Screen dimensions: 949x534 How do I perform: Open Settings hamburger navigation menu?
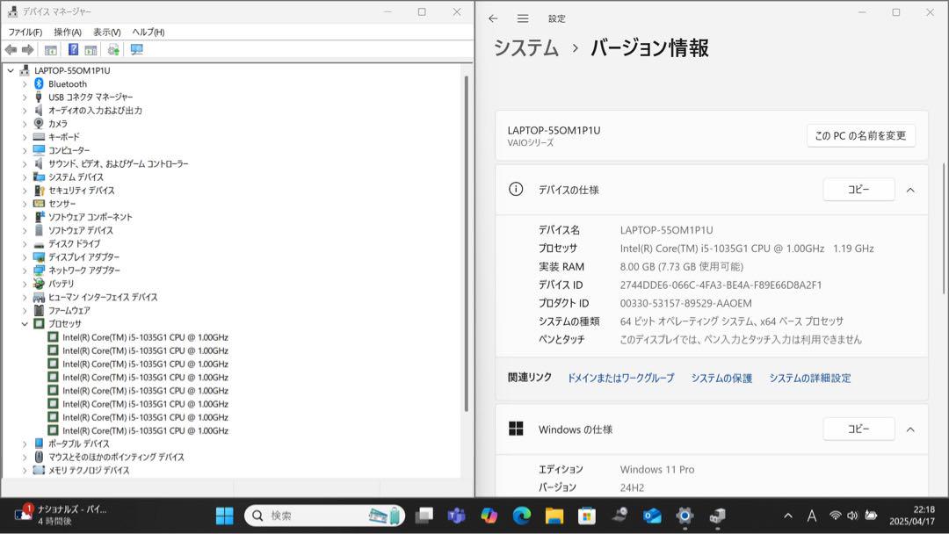click(523, 18)
